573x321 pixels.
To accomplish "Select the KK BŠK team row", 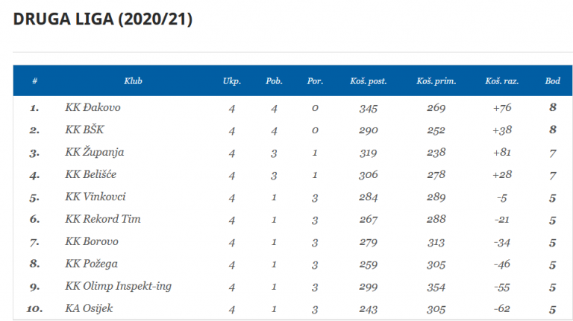I will click(292, 130).
